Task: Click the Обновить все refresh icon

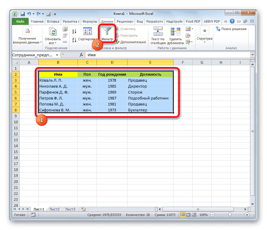Action: [x=52, y=31]
